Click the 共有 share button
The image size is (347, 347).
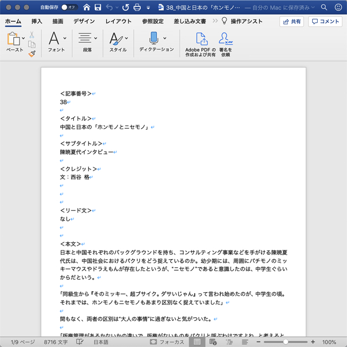pyautogui.click(x=292, y=22)
